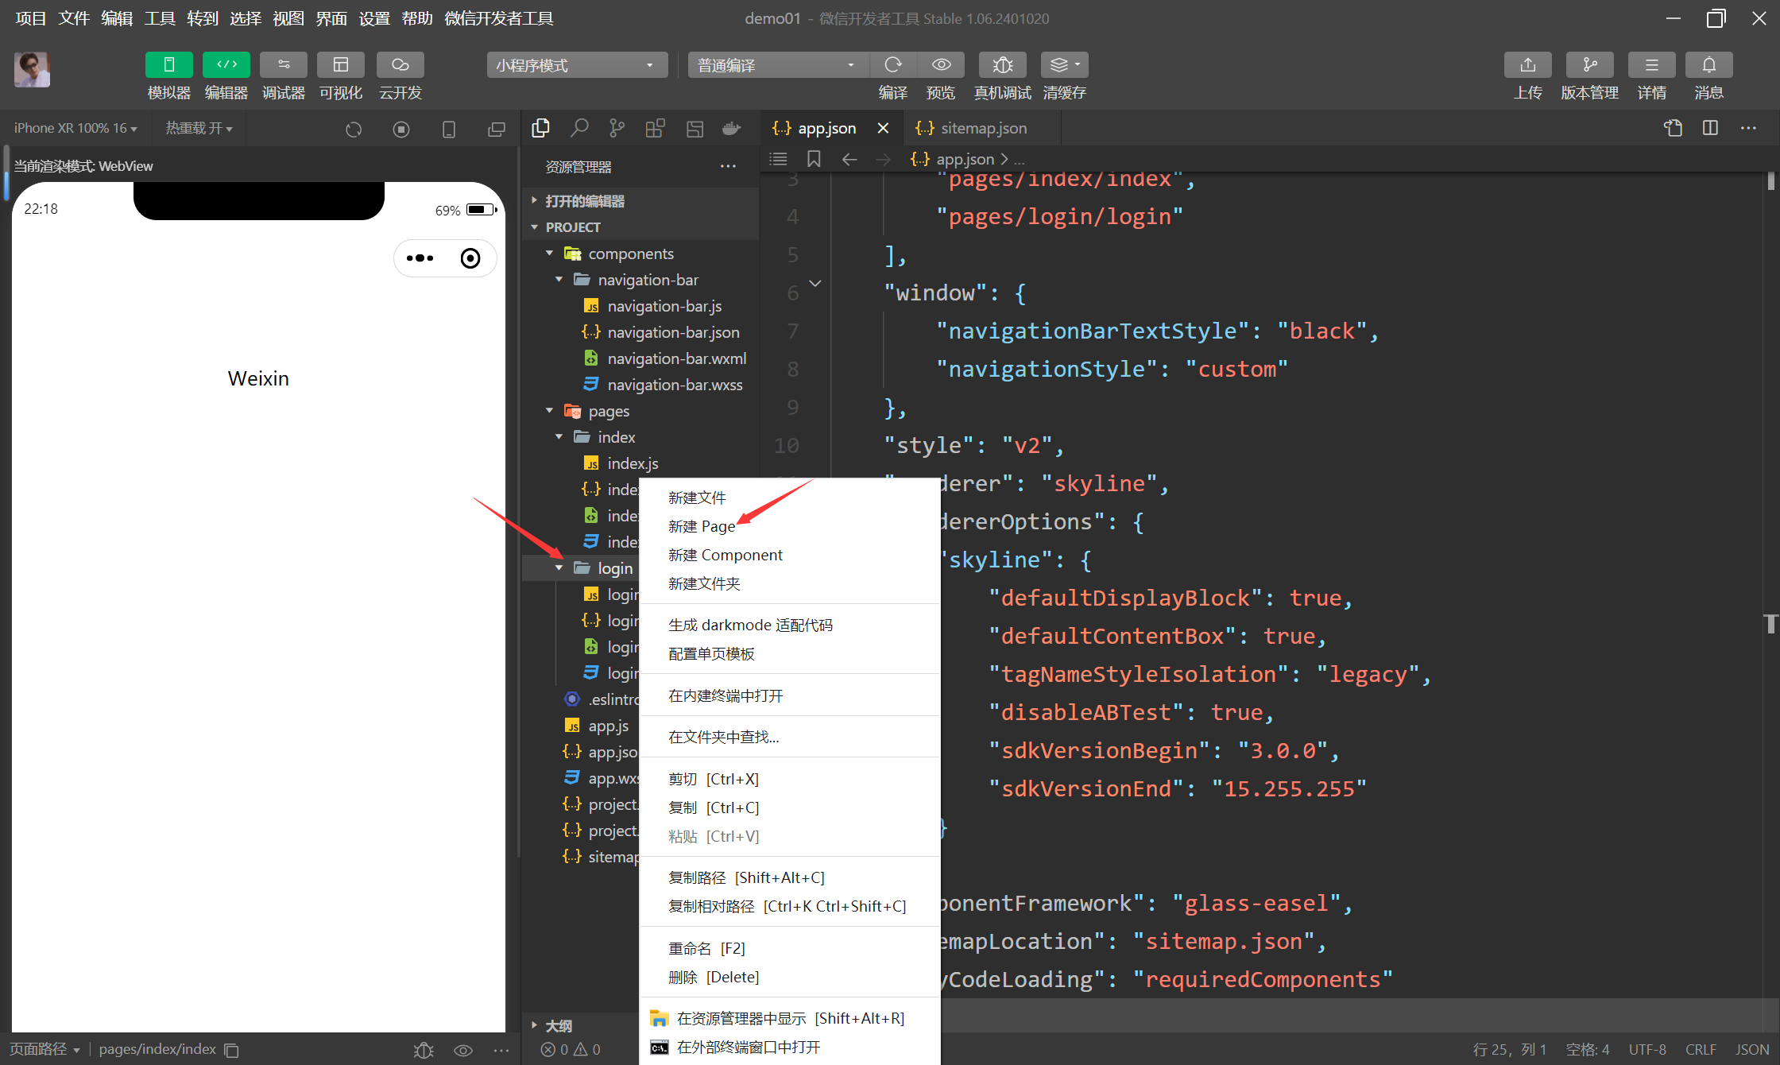Toggle the editor panel button
This screenshot has height=1065, width=1780.
226,65
